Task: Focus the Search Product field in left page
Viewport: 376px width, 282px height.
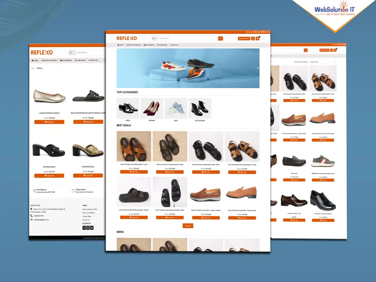Action: point(90,52)
